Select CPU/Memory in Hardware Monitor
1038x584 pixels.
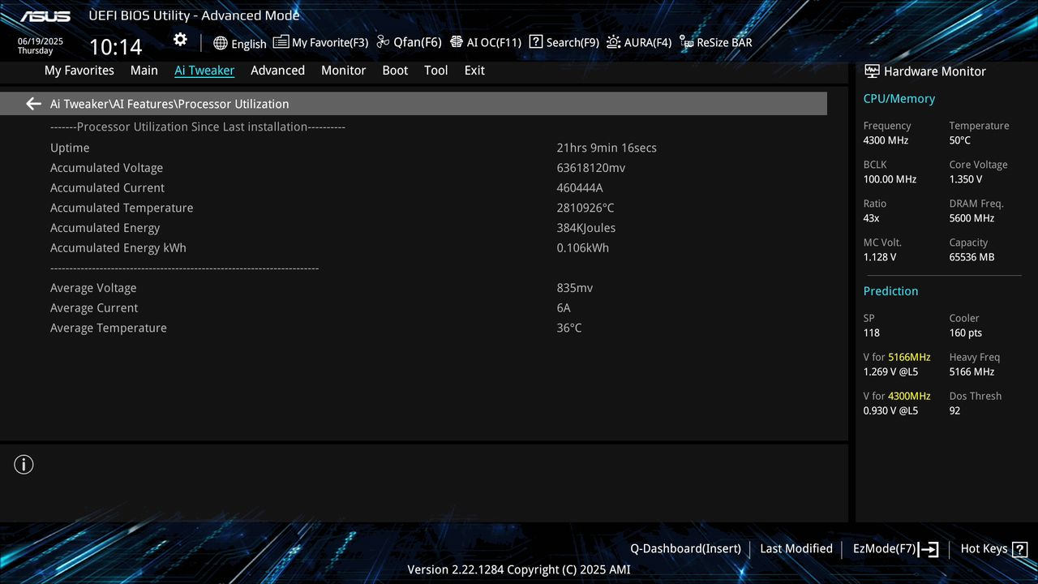[x=899, y=98]
